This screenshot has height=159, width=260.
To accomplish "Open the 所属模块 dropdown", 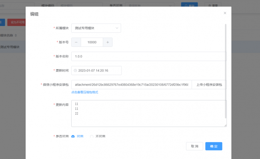I will click(96, 28).
